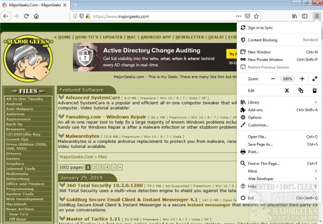The height and width of the screenshot is (224, 323).
Task: Reset zoom level at 100%
Action: [x=287, y=79]
